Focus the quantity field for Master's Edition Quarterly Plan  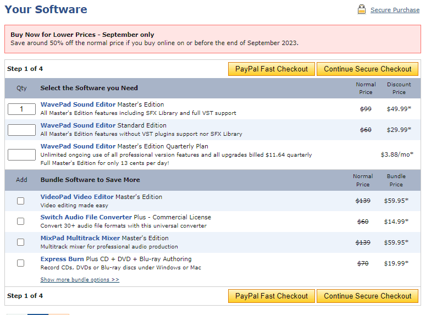coord(21,154)
